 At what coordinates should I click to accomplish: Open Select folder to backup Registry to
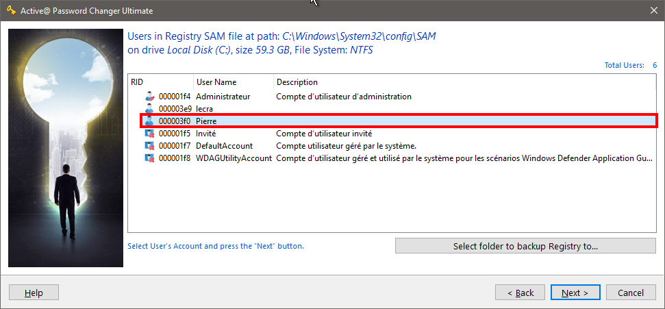coord(525,246)
